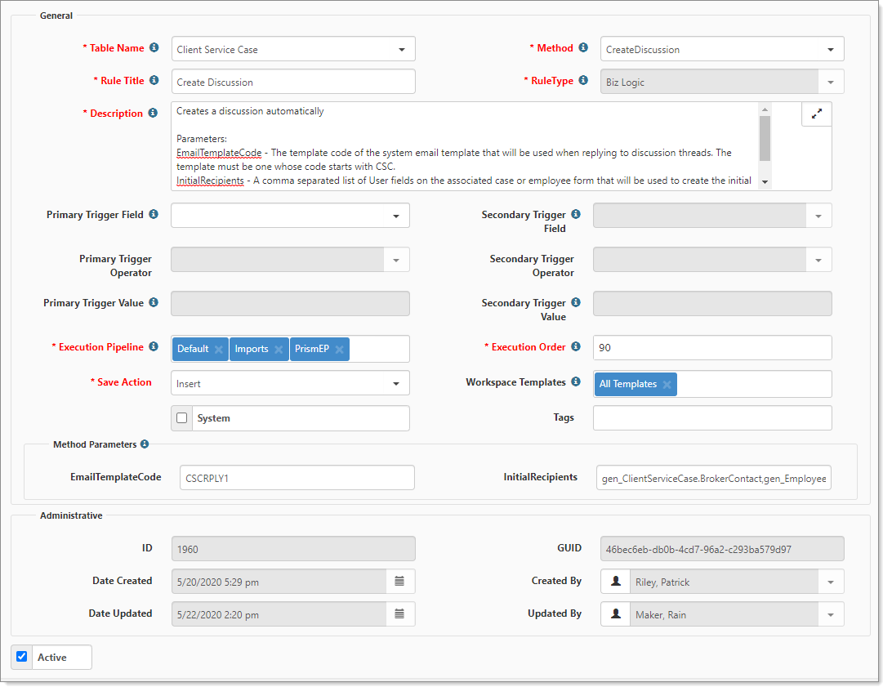Open the Primary Trigger Field dropdown
883x687 pixels.
click(395, 216)
